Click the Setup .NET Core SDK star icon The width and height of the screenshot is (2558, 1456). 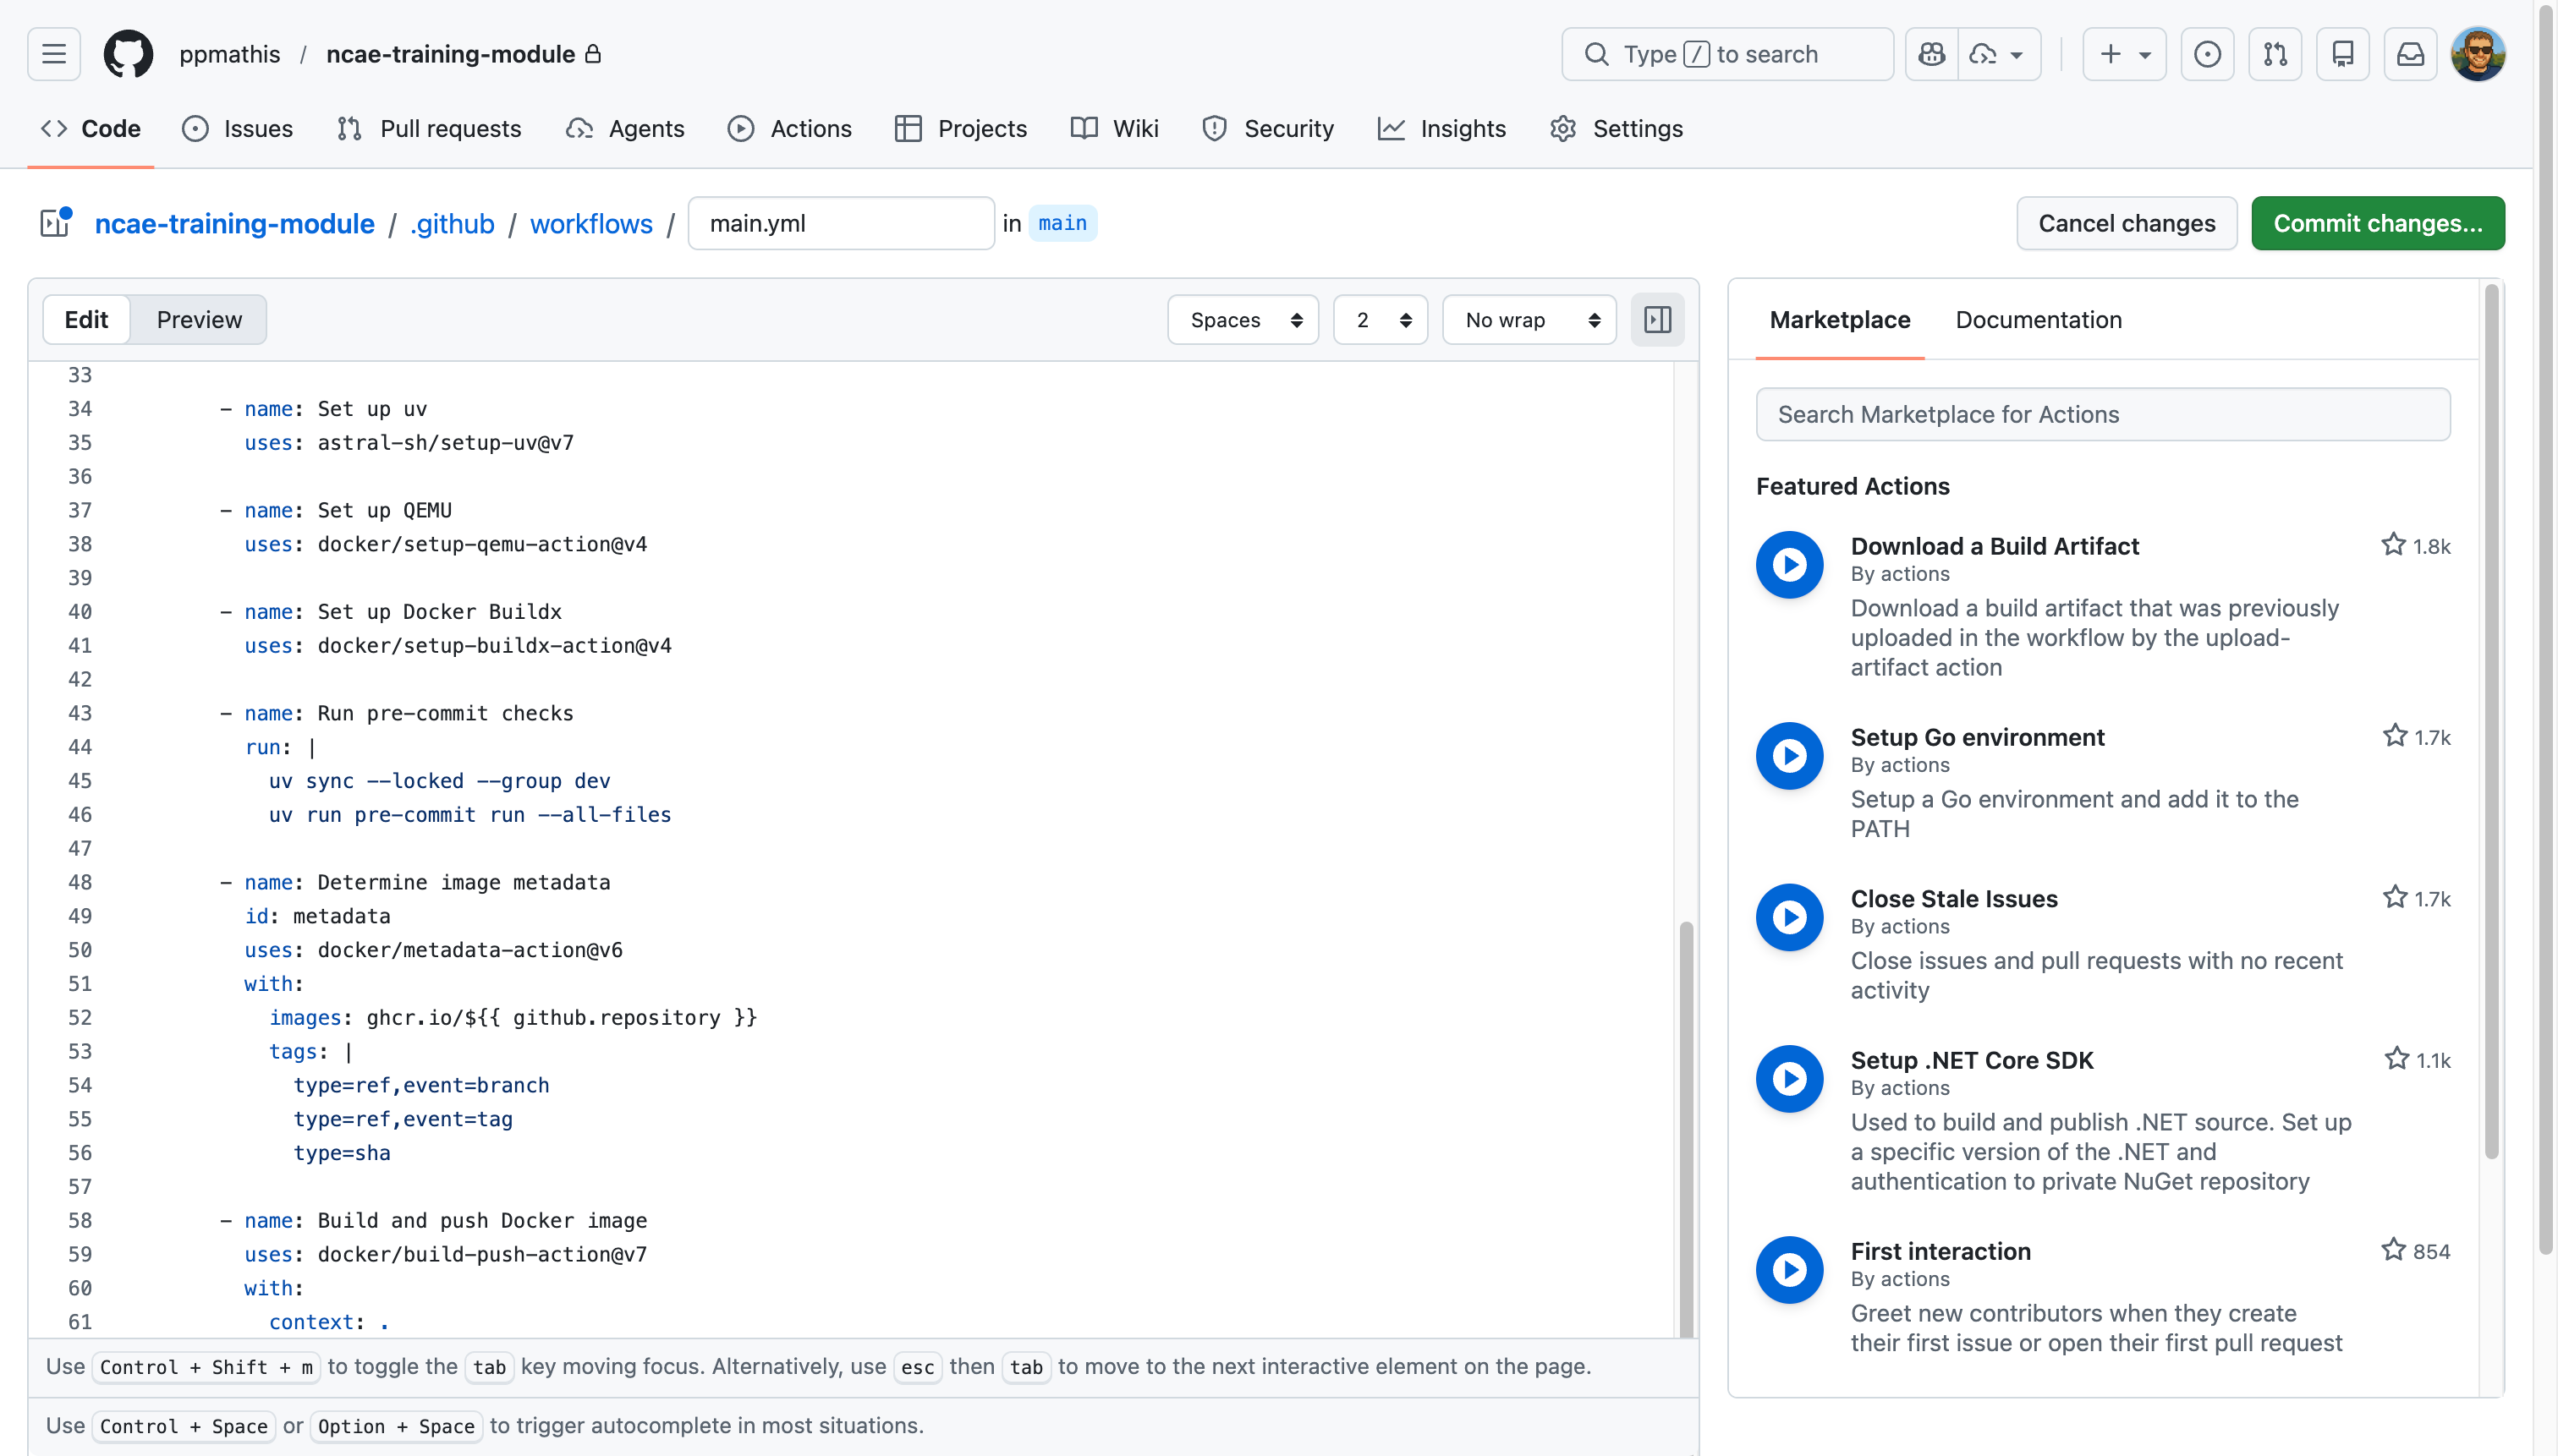pos(2396,1058)
